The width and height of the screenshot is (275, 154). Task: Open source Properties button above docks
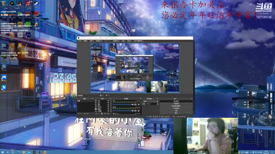pos(102,95)
